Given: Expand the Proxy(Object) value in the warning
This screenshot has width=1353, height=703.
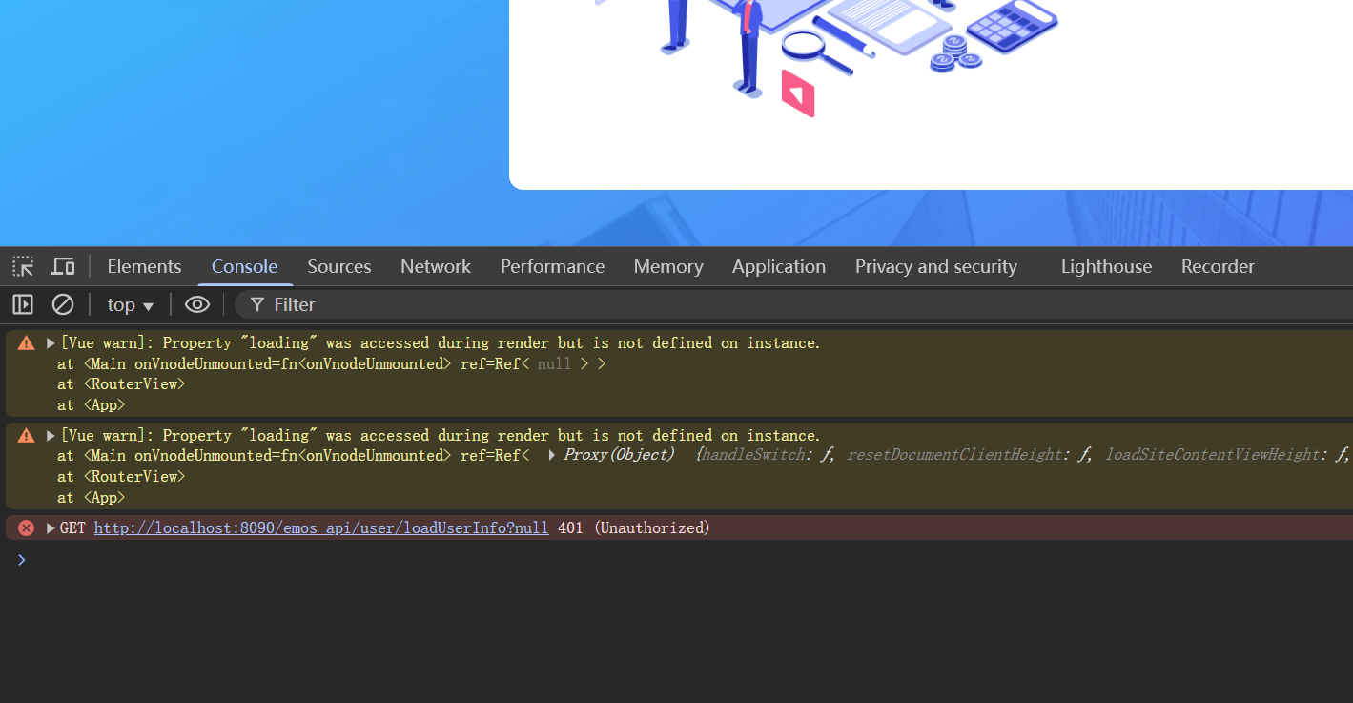Looking at the screenshot, I should click(552, 455).
